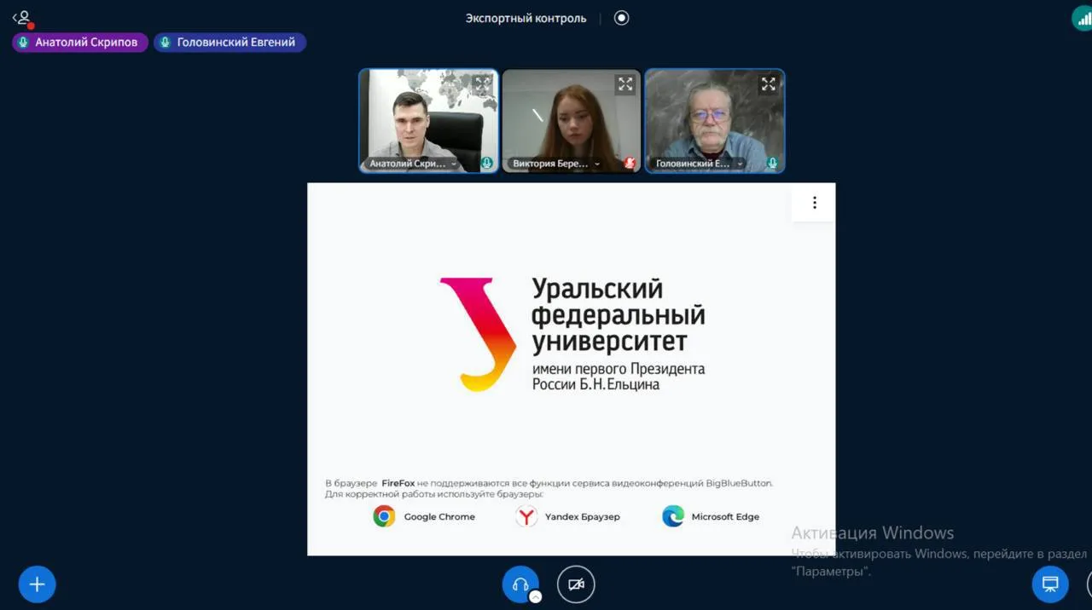Open Виктория Бере... webcam name dropdown
Screen dimensions: 1092x610
pos(556,164)
